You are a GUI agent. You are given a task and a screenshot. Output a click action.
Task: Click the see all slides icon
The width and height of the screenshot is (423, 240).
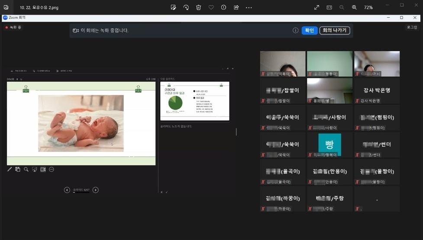(18, 169)
